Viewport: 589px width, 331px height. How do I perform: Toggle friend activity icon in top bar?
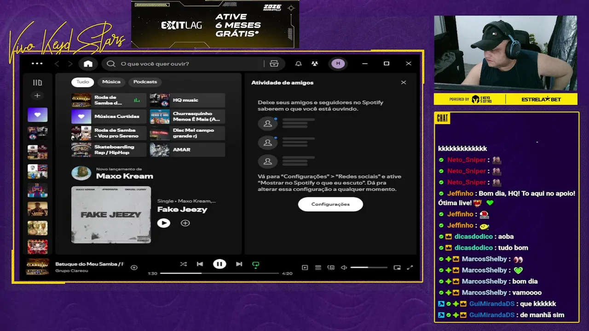coord(315,64)
